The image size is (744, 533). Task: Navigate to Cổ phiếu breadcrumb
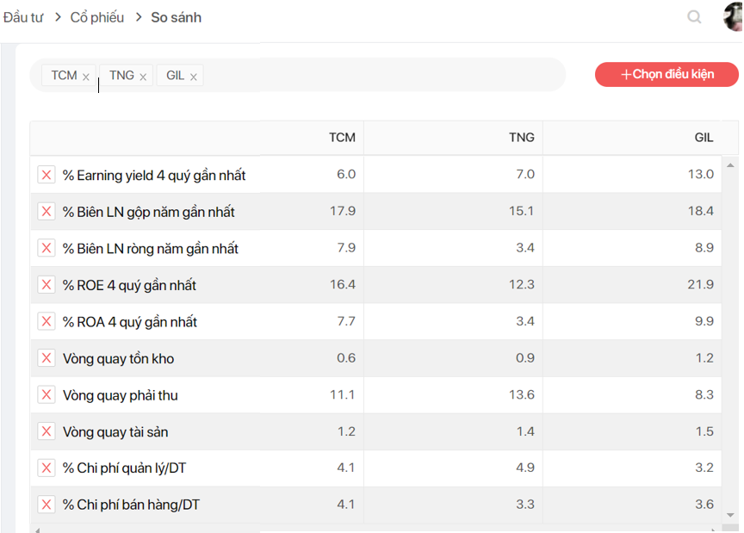[x=96, y=17]
